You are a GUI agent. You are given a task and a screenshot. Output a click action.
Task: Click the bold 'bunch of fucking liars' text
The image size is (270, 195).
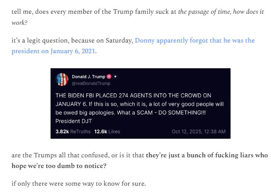(x=207, y=156)
